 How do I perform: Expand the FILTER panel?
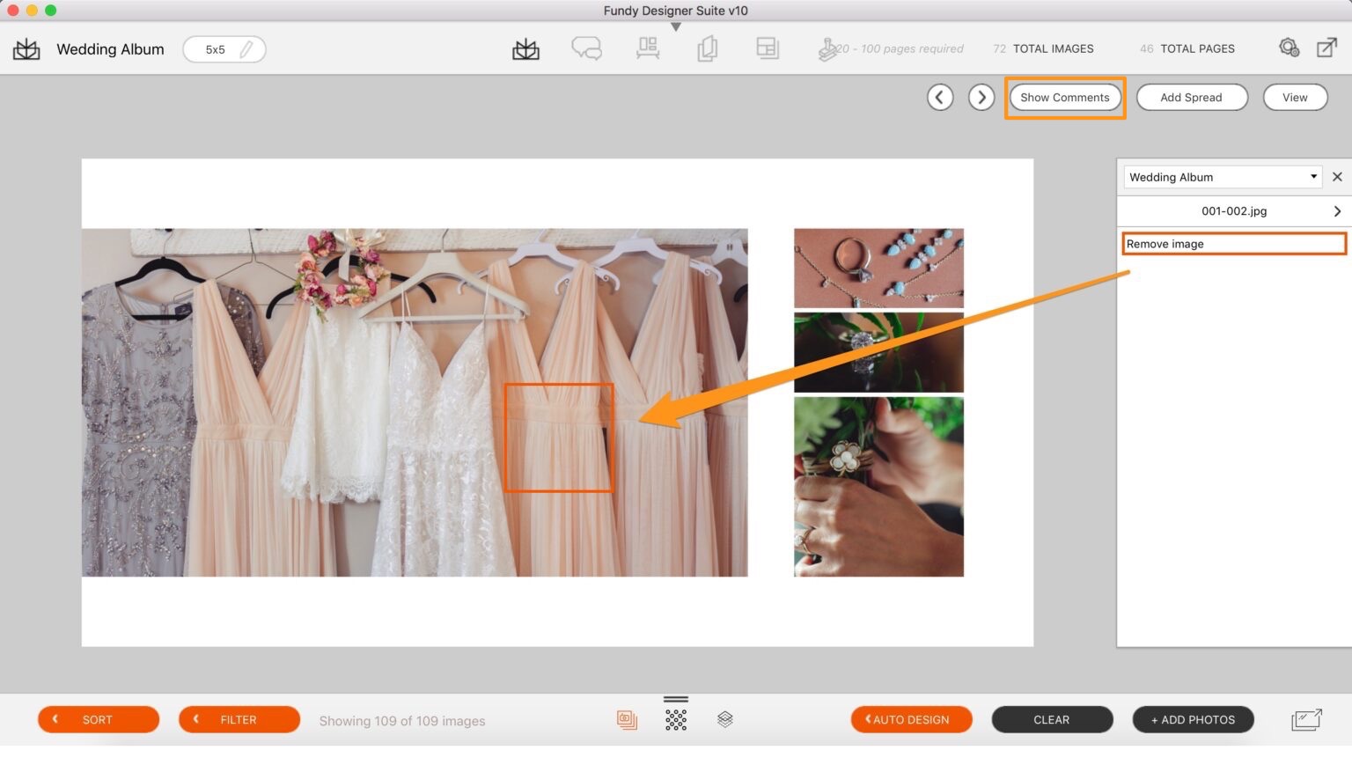pyautogui.click(x=239, y=719)
